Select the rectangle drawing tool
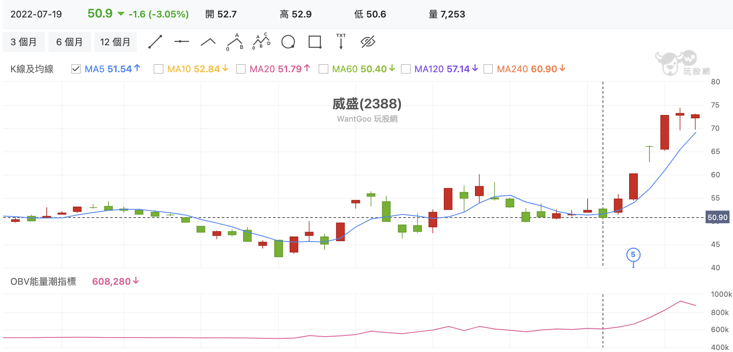The height and width of the screenshot is (352, 733). click(315, 42)
